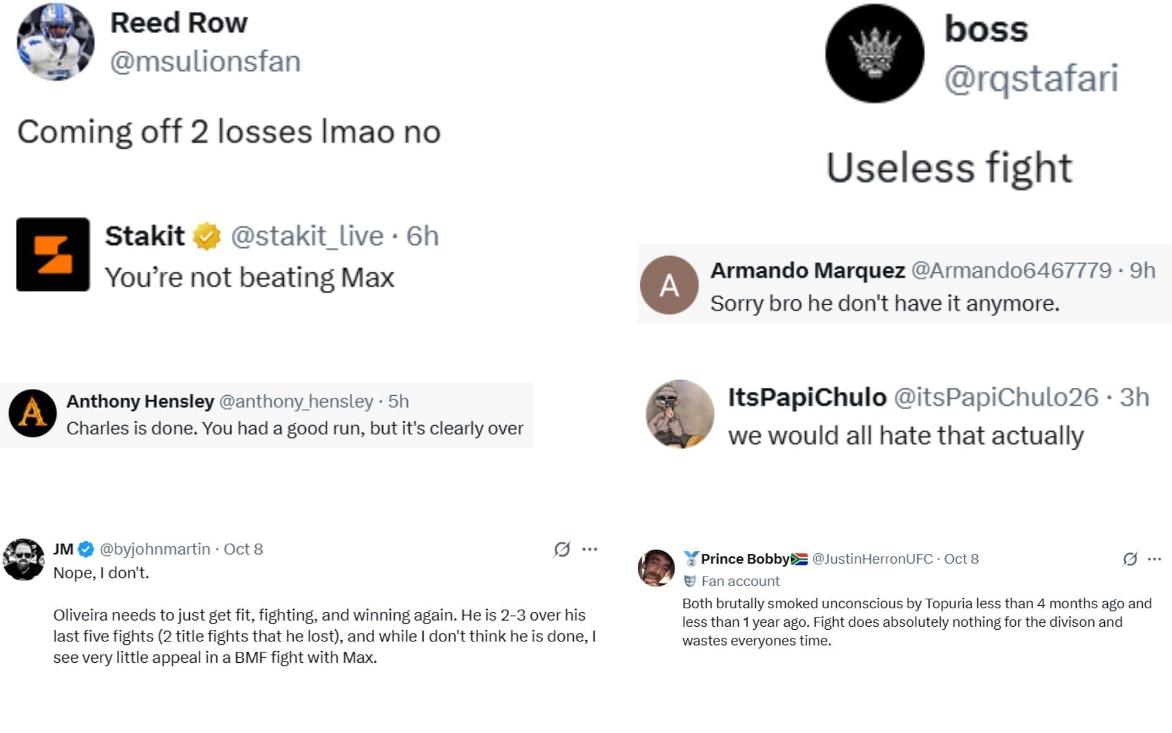Click the Fan account label
Image resolution: width=1172 pixels, height=733 pixels.
pyautogui.click(x=740, y=581)
